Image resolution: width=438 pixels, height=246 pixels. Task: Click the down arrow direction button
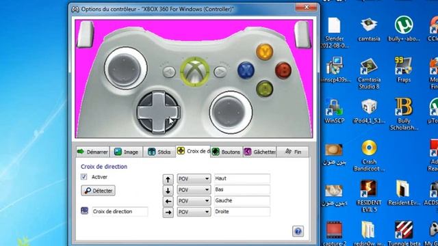(x=168, y=191)
